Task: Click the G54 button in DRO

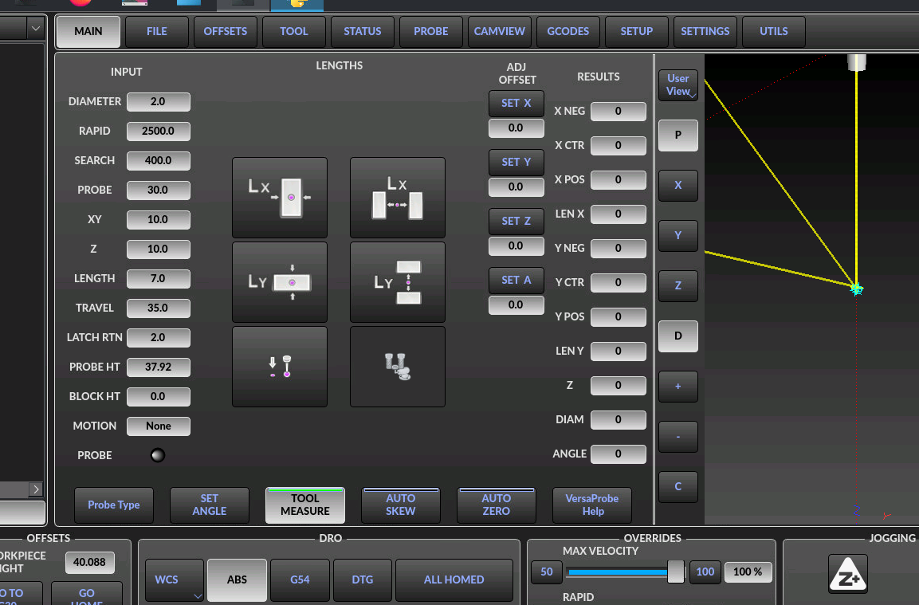Action: pyautogui.click(x=300, y=579)
